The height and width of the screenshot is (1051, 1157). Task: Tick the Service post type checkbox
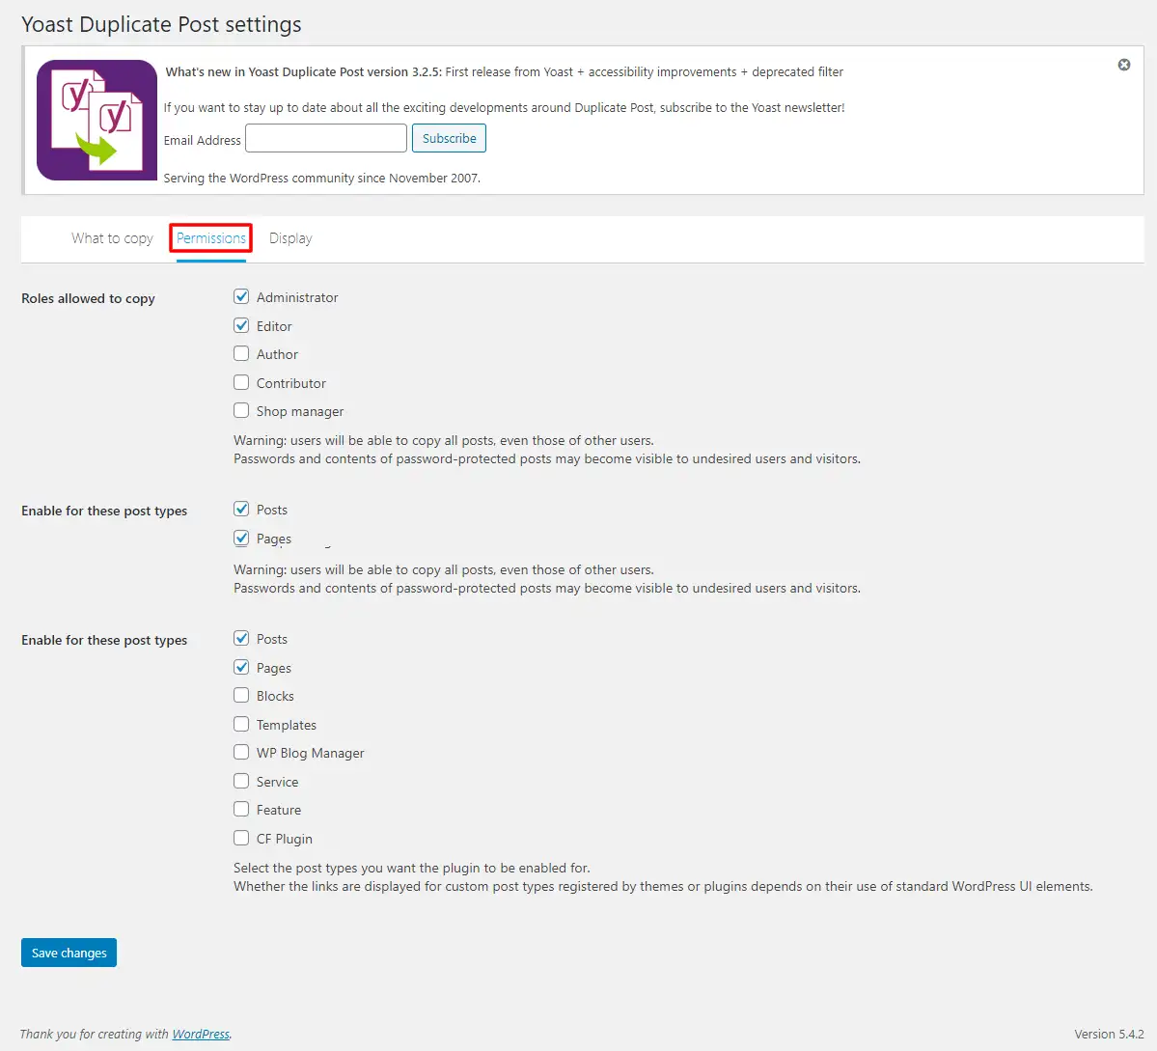click(x=241, y=781)
